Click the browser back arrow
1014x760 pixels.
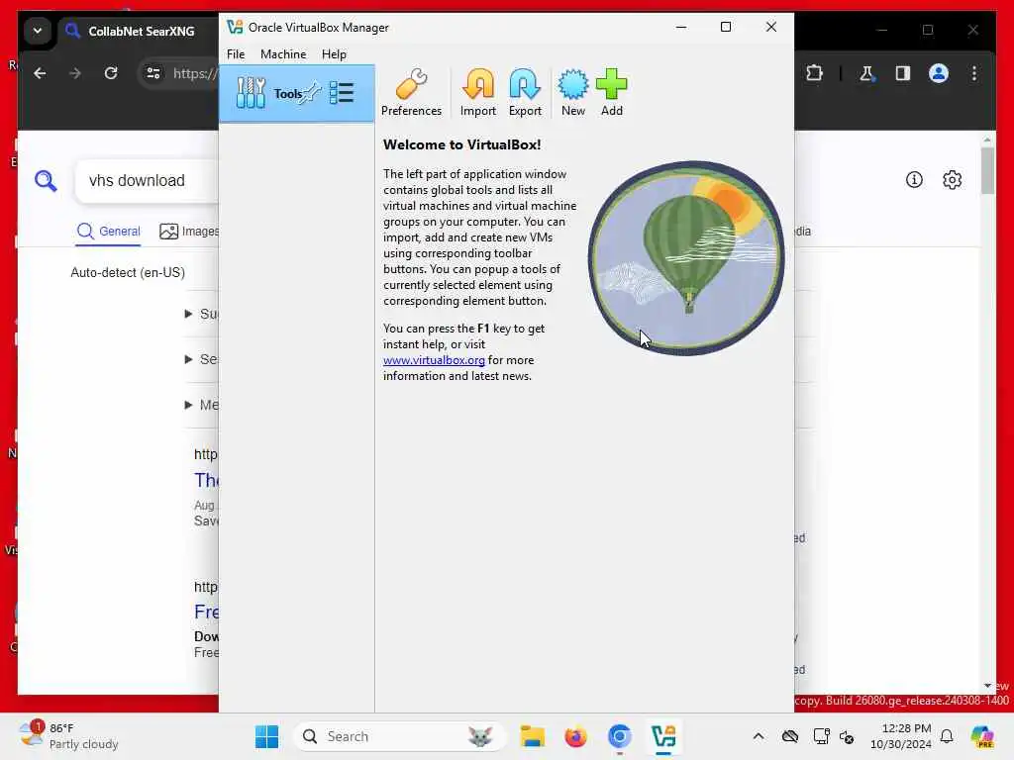coord(40,73)
